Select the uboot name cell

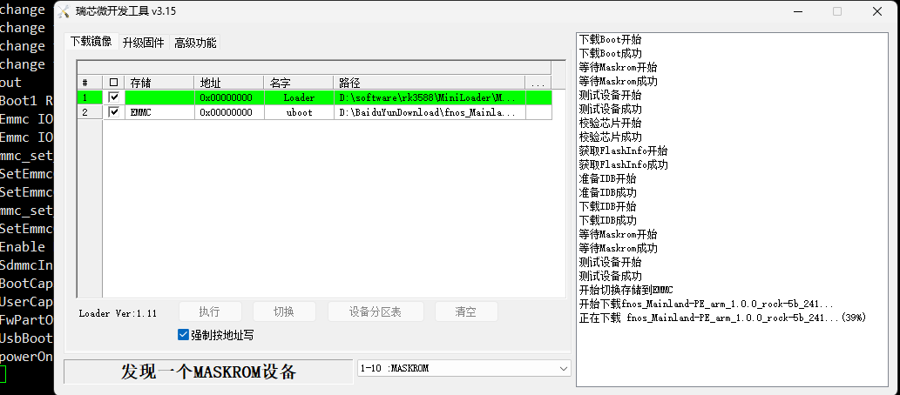point(299,112)
